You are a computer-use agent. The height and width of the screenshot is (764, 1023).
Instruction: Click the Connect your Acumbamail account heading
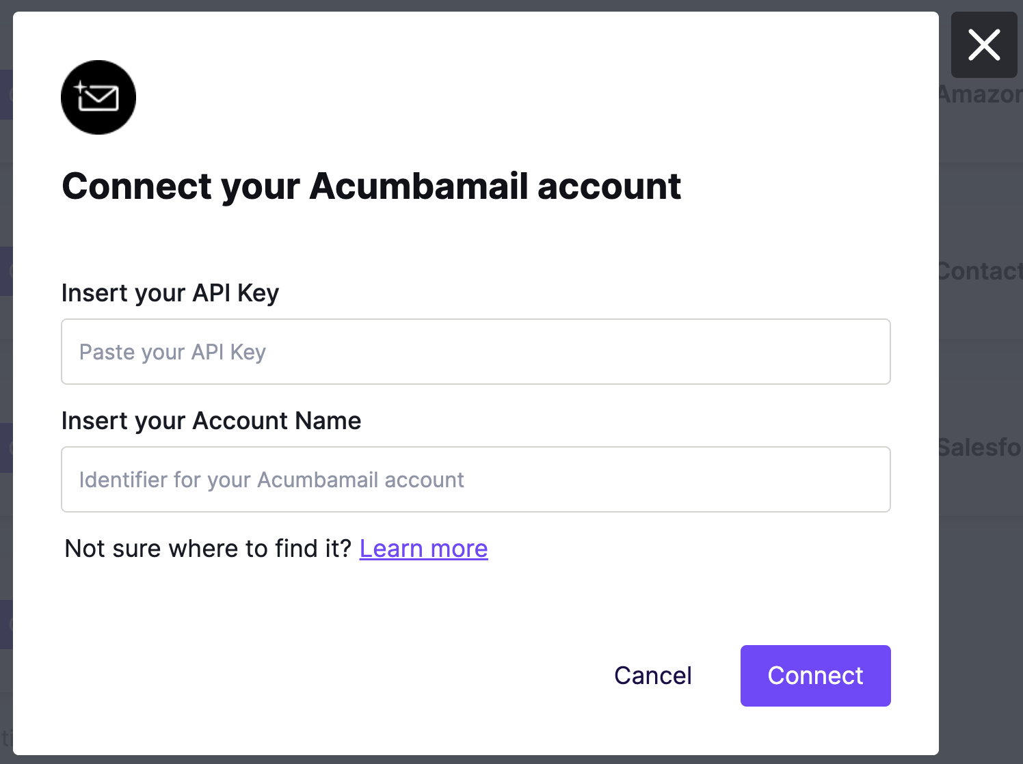coord(371,186)
